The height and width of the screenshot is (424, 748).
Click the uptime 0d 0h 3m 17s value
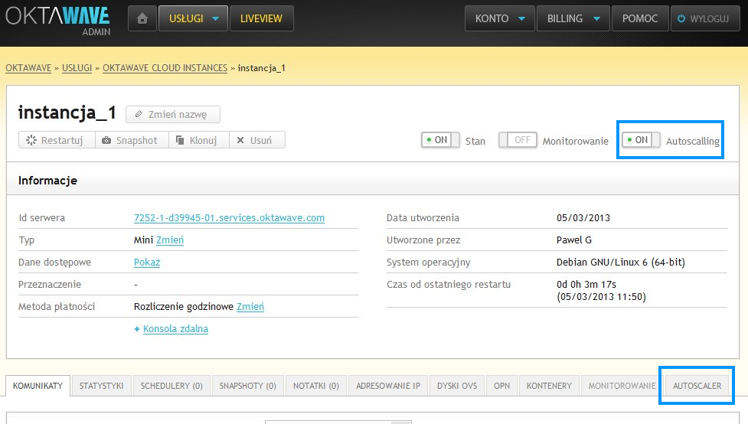tap(586, 284)
